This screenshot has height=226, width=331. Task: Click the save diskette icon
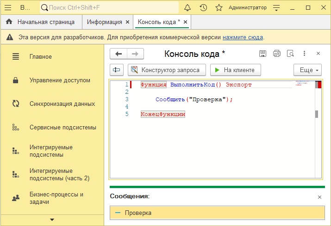click(262, 54)
